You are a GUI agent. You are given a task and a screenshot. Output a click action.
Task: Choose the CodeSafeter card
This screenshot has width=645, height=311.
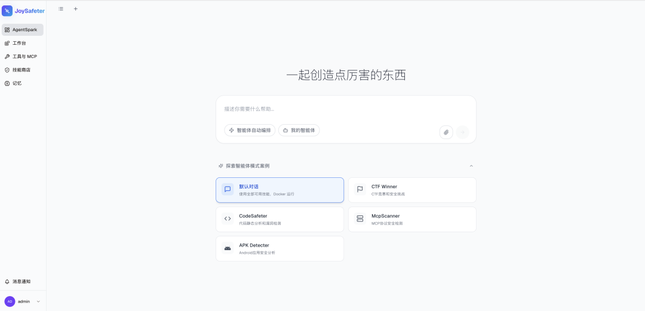(x=279, y=219)
